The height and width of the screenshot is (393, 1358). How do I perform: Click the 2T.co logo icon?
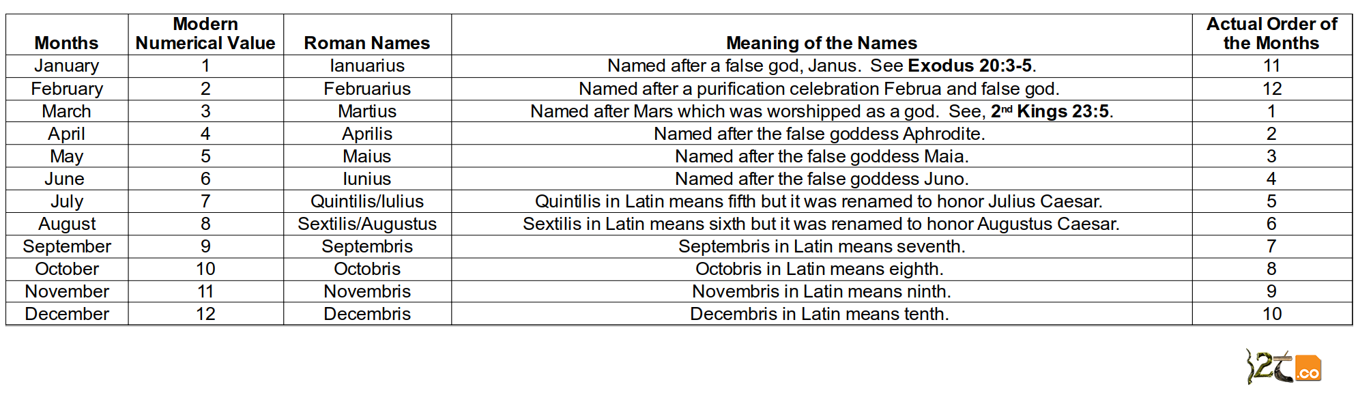[1283, 367]
